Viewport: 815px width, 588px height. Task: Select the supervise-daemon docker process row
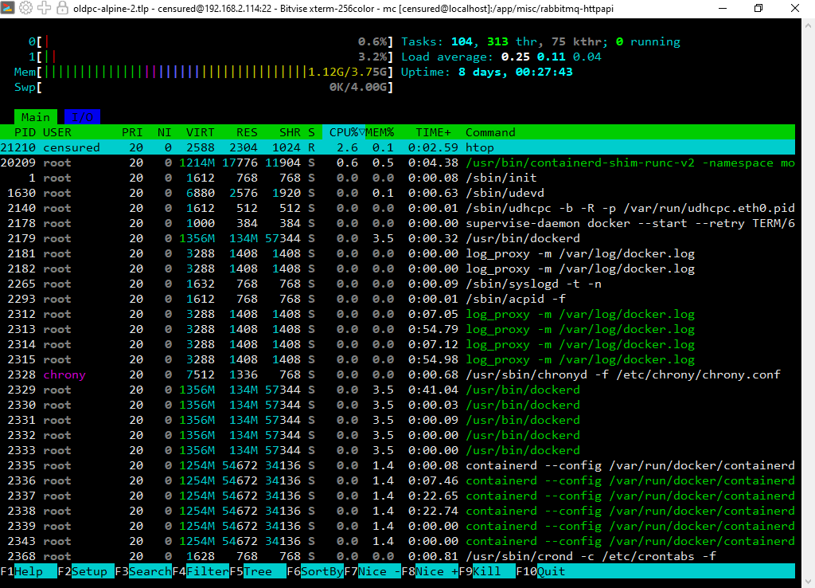tap(398, 223)
